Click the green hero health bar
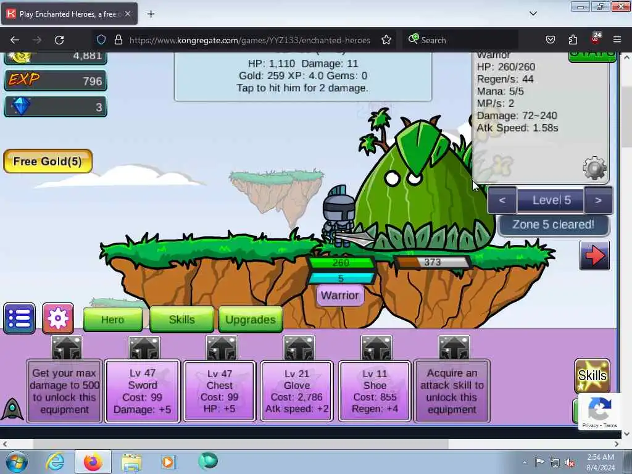This screenshot has width=632, height=474. pos(341,263)
